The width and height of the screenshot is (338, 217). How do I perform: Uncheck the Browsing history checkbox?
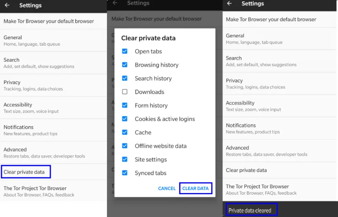coord(125,65)
